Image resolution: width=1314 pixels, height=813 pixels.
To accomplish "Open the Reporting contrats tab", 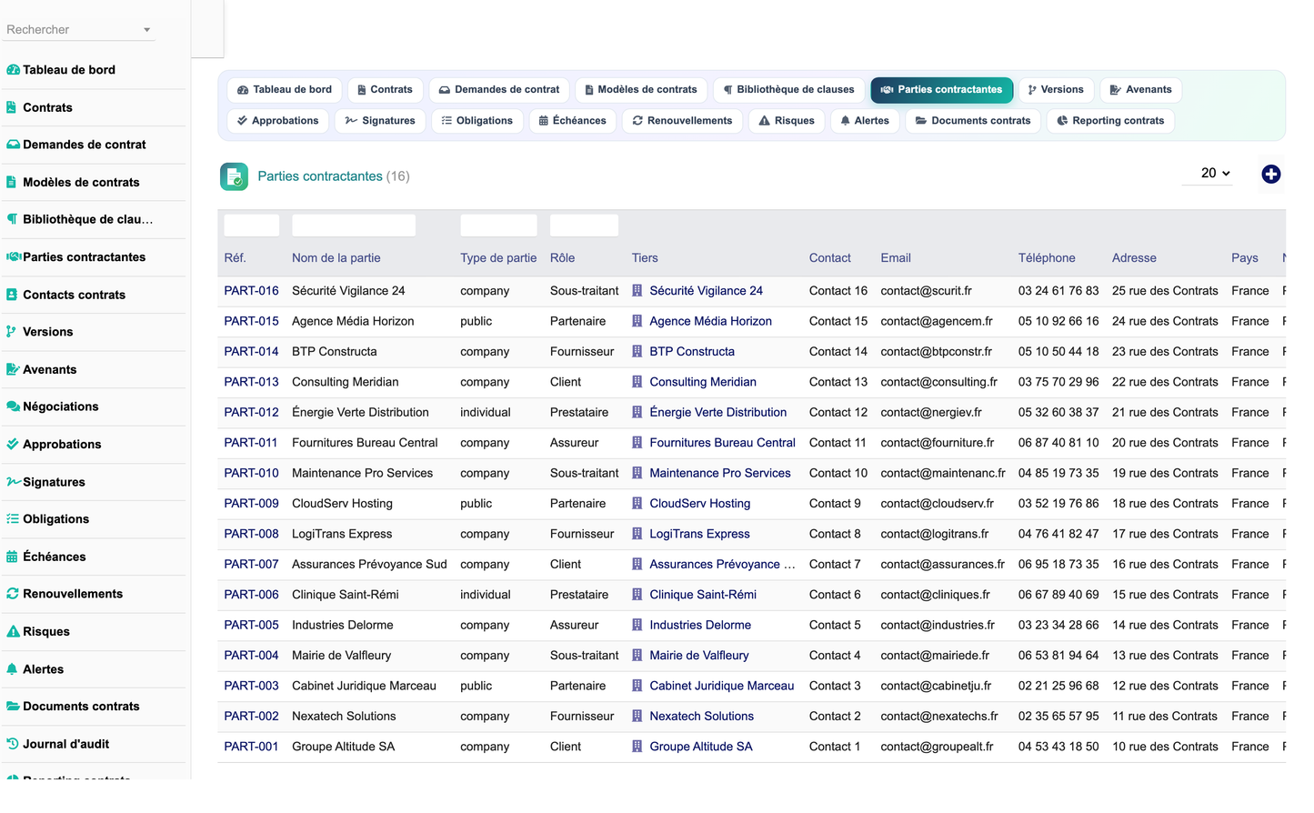I will 1110,121.
